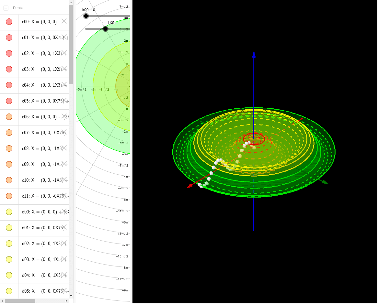Hide conic d03 using its yellow circle
The image size is (378, 304).
coord(9,259)
